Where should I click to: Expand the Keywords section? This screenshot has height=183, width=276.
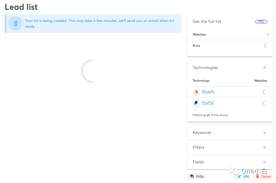(x=264, y=133)
